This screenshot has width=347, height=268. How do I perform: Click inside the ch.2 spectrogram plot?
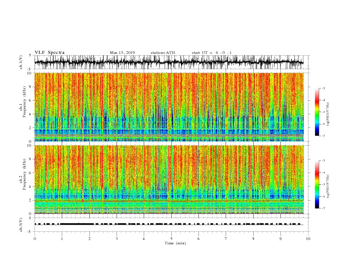pos(169,180)
